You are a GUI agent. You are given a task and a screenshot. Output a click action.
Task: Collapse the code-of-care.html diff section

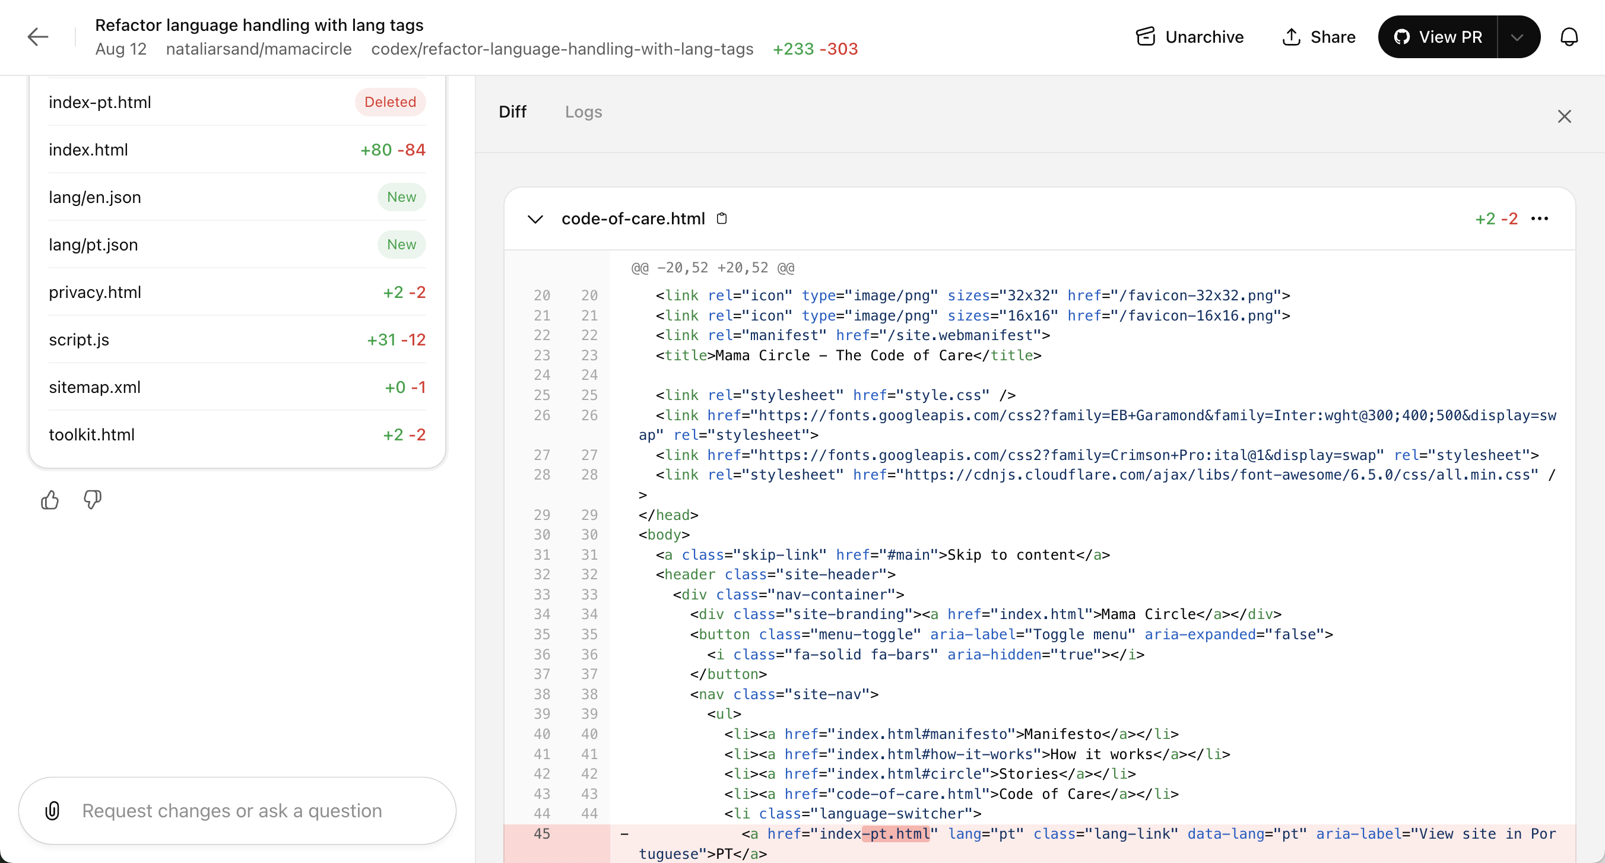tap(536, 218)
